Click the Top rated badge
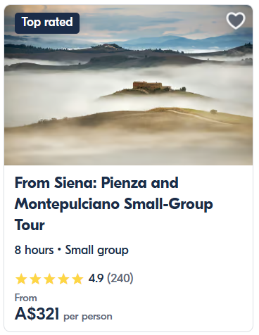 coord(47,23)
